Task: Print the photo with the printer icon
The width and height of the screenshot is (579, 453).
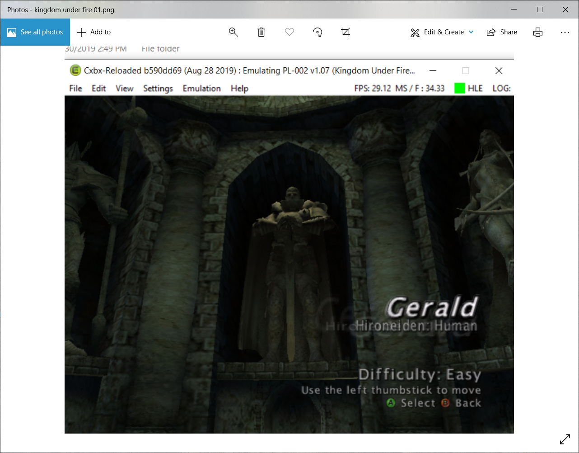Action: pyautogui.click(x=538, y=32)
